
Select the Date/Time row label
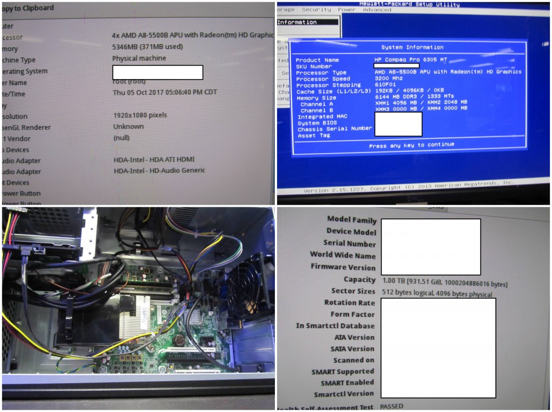(13, 94)
